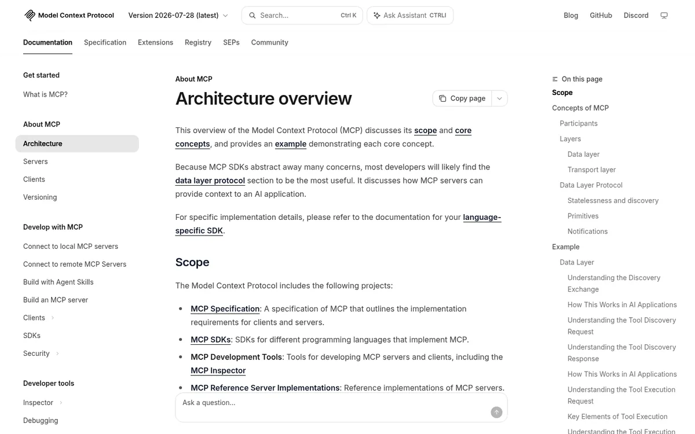Open the GitHub link
This screenshot has height=434, width=695.
click(601, 16)
